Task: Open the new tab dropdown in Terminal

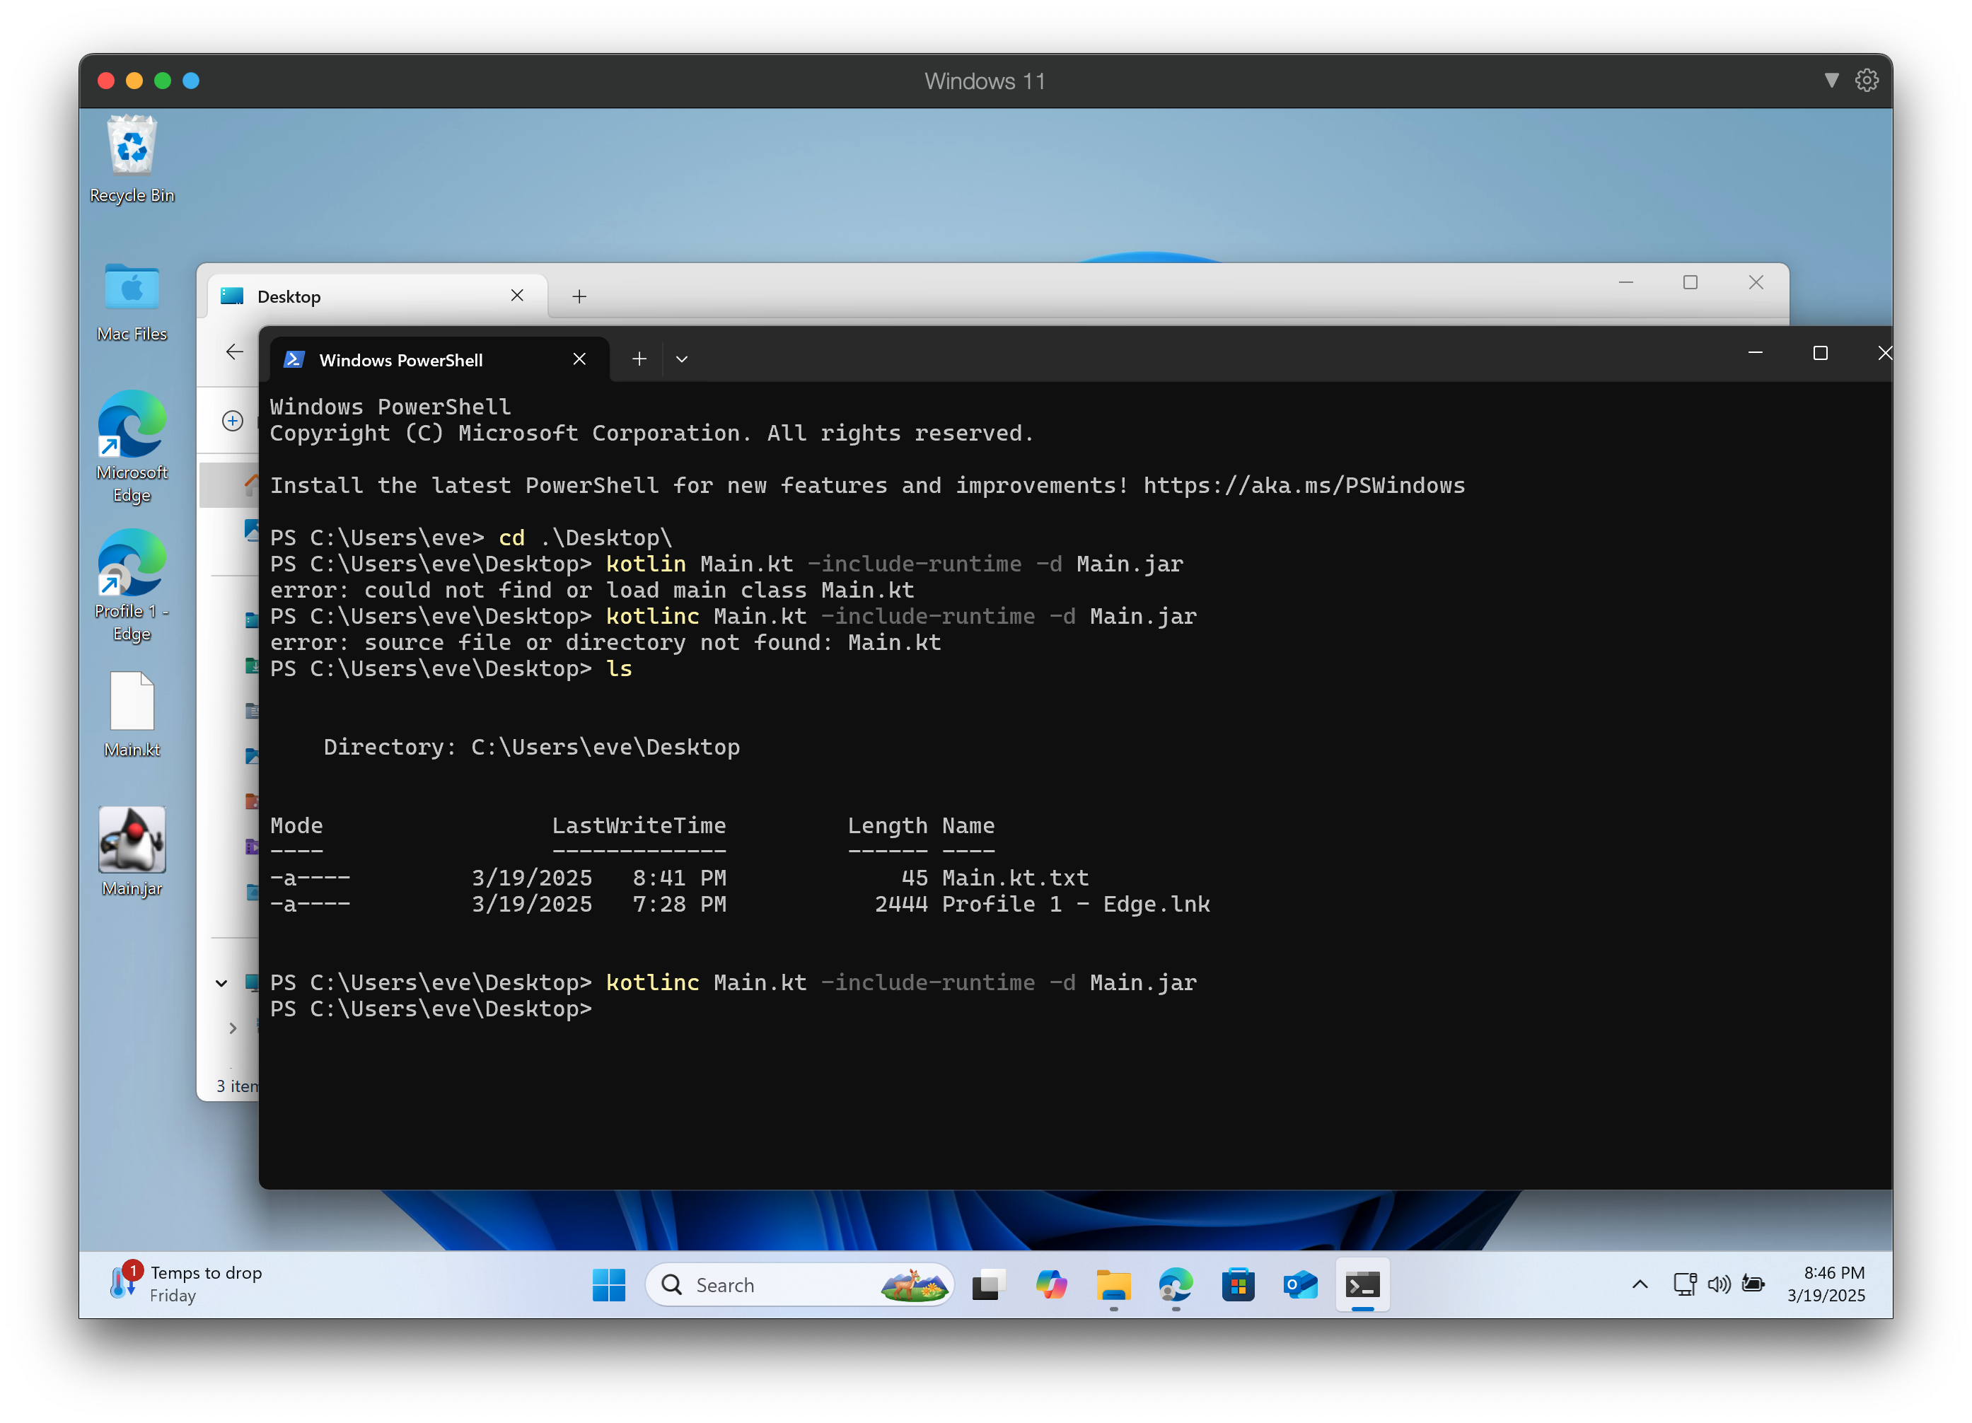Action: coord(682,358)
